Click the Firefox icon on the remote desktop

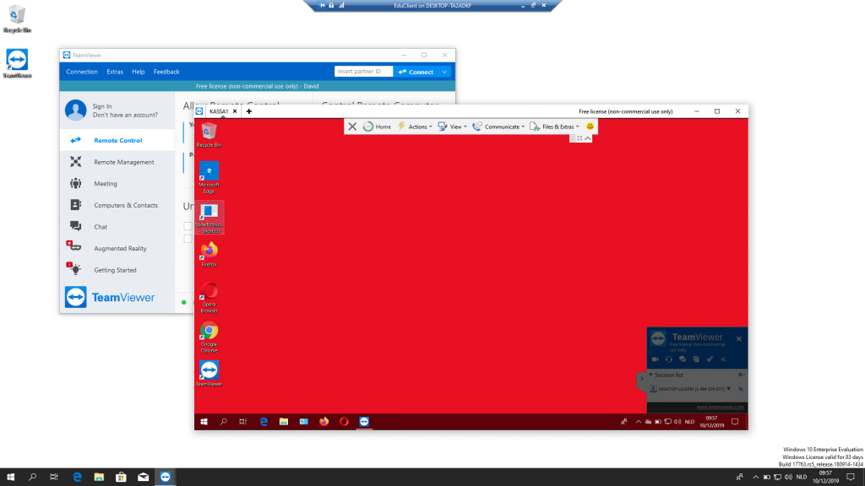pyautogui.click(x=209, y=255)
